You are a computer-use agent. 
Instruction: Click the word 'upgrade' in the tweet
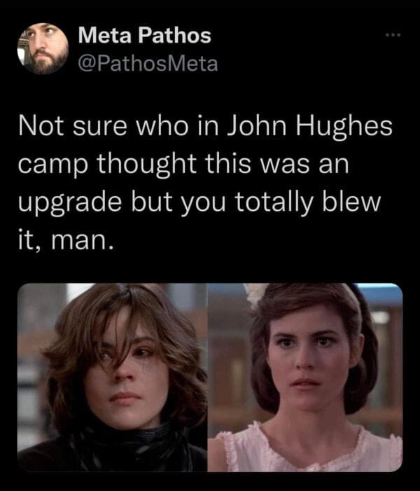click(x=70, y=202)
